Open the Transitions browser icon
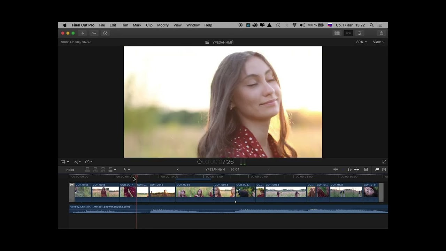The width and height of the screenshot is (446, 251). coord(384,169)
